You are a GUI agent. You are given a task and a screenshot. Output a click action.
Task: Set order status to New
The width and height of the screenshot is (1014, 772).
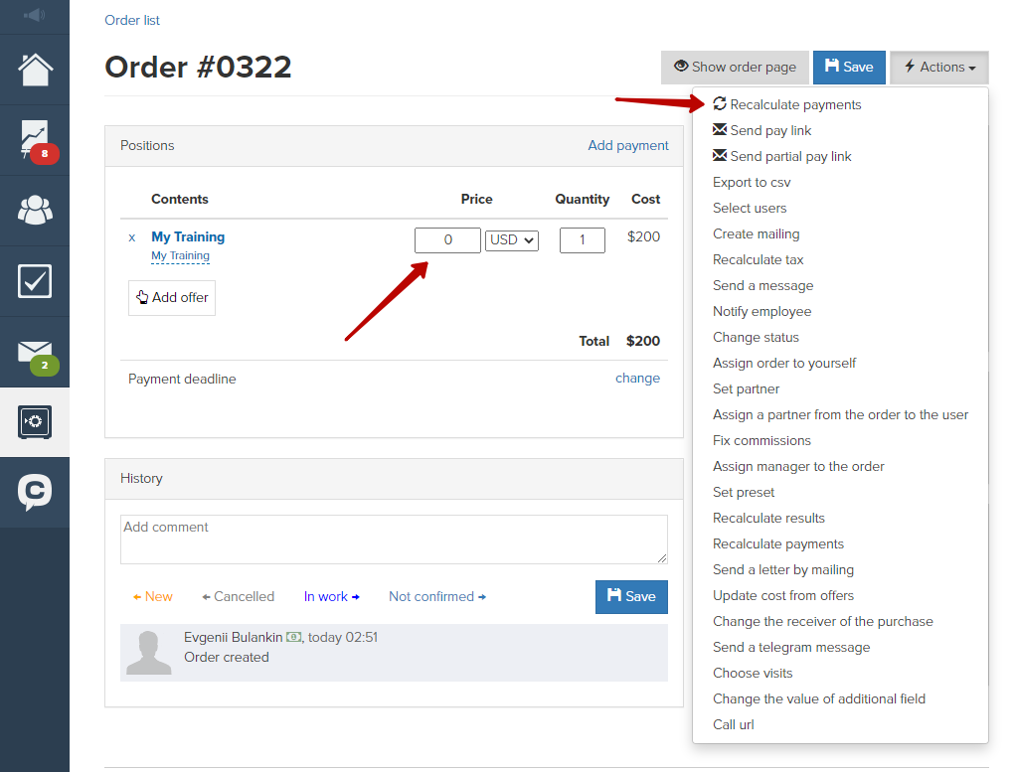tap(153, 597)
